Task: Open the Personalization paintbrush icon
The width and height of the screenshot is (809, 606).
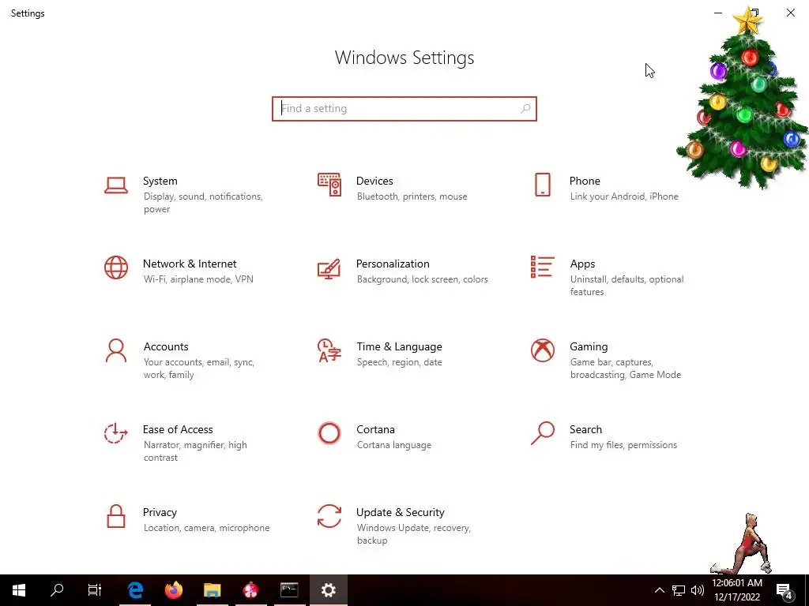Action: [x=329, y=268]
